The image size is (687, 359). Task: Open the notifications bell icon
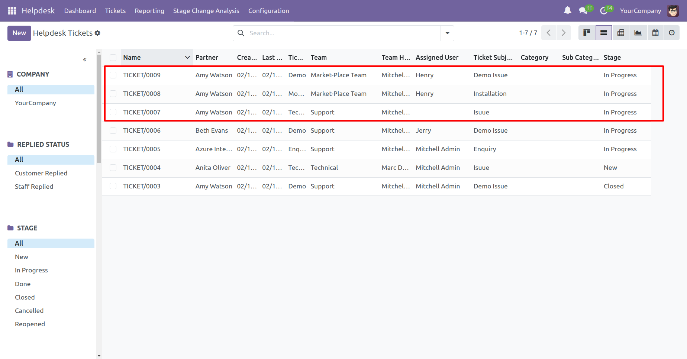[567, 11]
